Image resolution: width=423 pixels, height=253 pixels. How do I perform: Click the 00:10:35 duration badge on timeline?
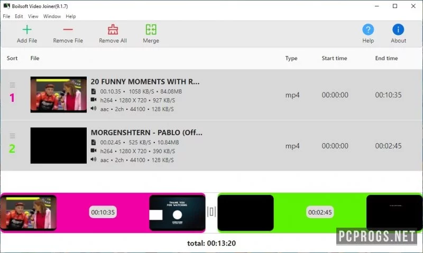(103, 212)
